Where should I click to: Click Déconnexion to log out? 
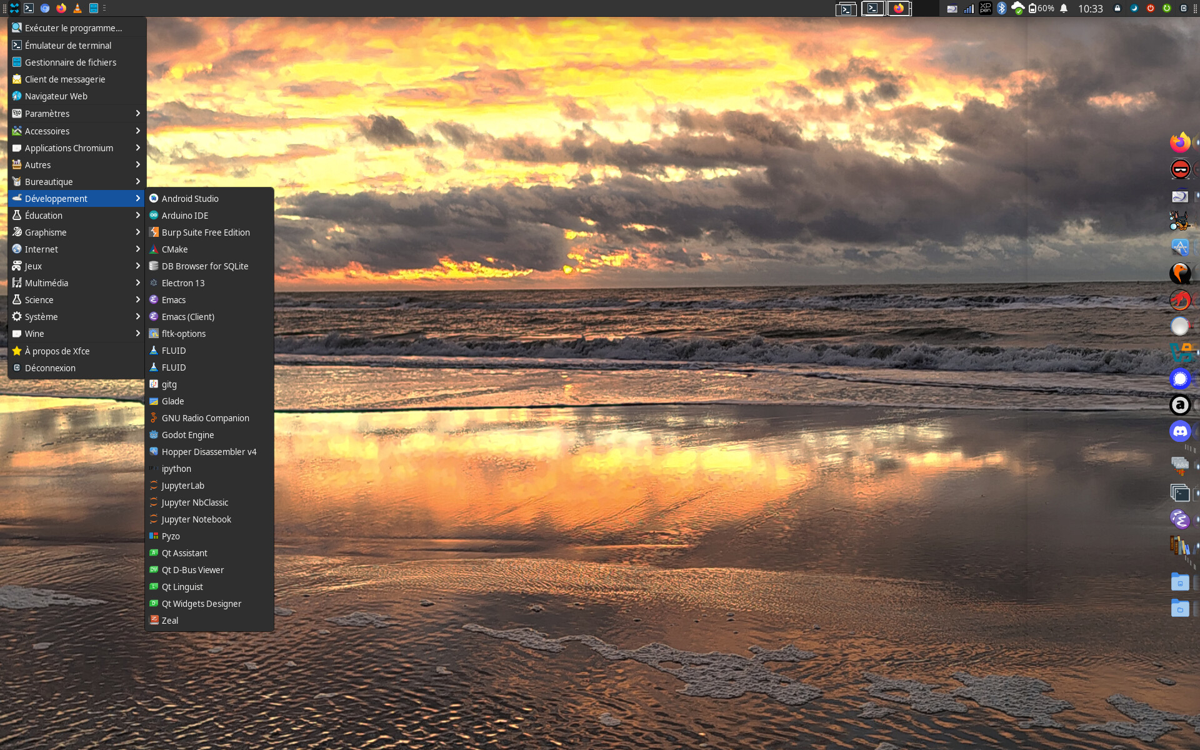(50, 367)
